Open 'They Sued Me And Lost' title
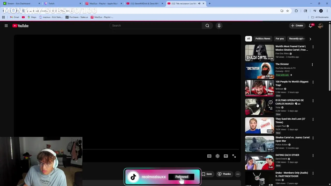 290,121
